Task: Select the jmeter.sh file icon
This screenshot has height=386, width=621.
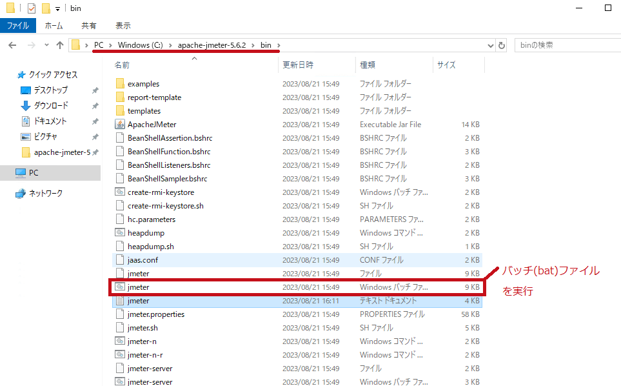Action: click(x=120, y=328)
